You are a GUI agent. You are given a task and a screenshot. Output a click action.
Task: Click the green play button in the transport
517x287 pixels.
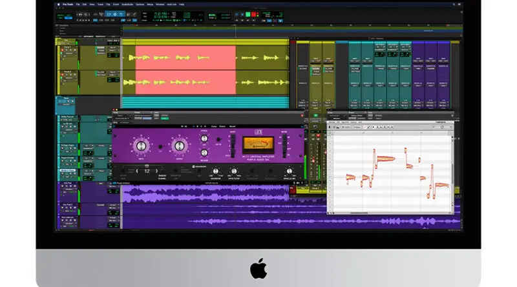pyautogui.click(x=248, y=14)
